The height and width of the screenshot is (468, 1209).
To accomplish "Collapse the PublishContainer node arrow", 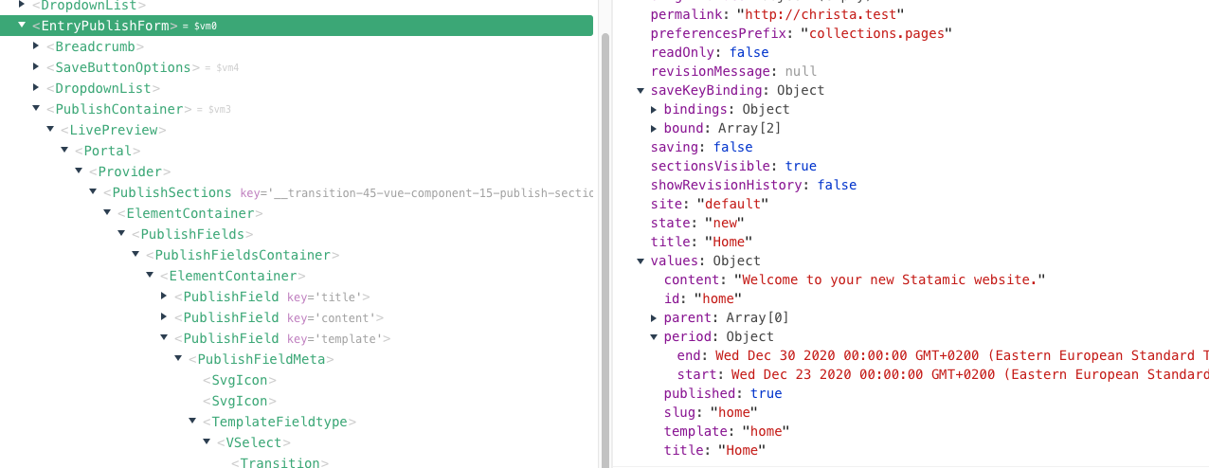I will click(x=36, y=109).
